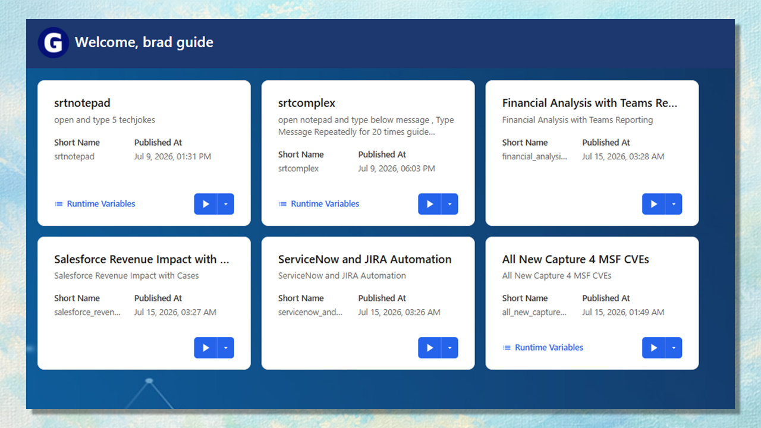
Task: Click the ServiceNow and JIRA Automation title
Action: (x=365, y=259)
